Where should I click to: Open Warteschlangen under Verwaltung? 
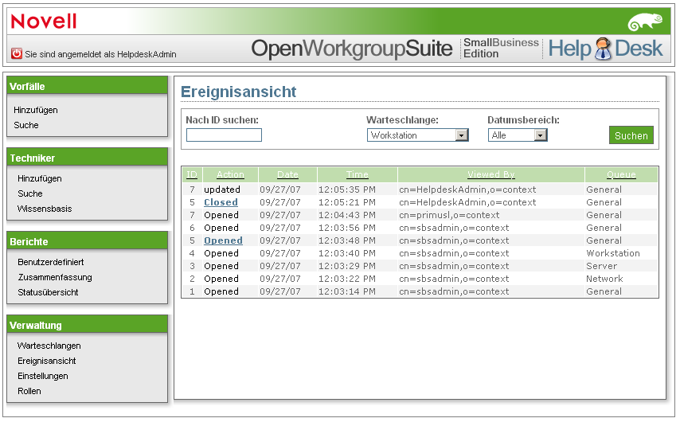click(49, 346)
